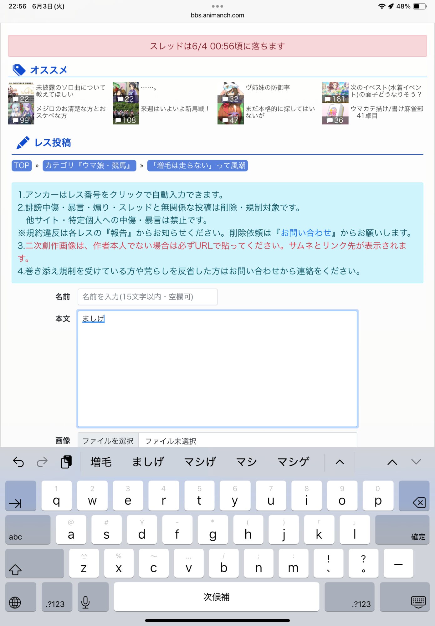Open thread メジロのお清楚な方とおスケベな方

[x=71, y=112]
